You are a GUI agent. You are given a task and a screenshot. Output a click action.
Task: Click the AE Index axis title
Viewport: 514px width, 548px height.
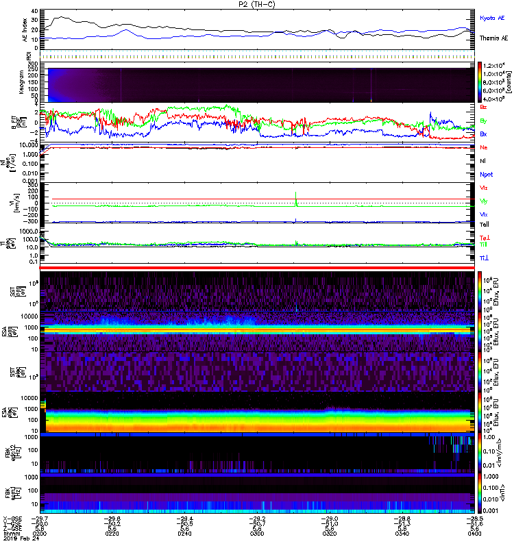[25, 30]
